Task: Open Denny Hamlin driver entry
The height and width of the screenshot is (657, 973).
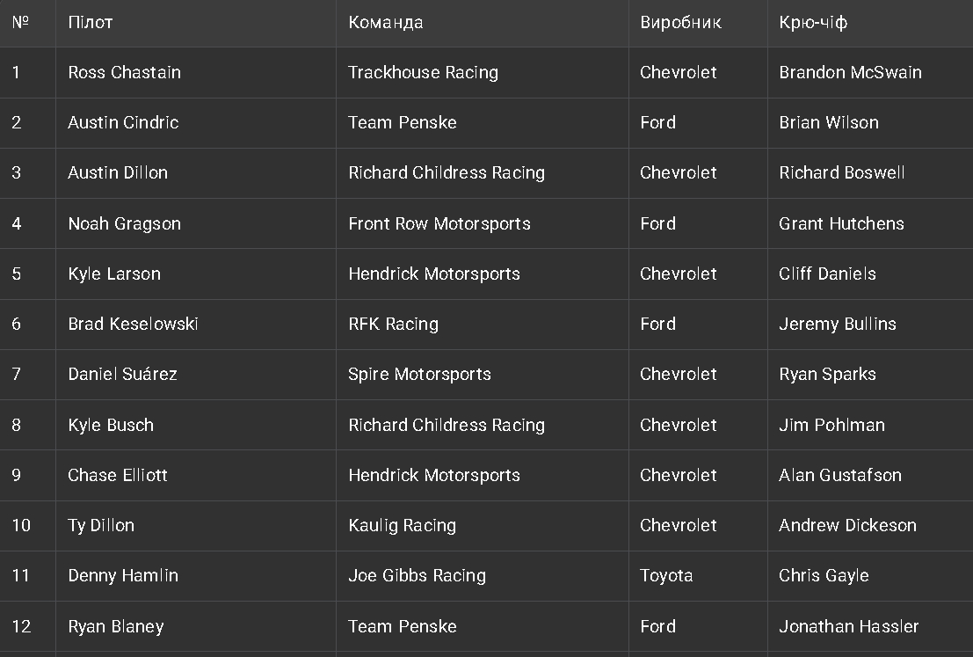Action: 123,575
